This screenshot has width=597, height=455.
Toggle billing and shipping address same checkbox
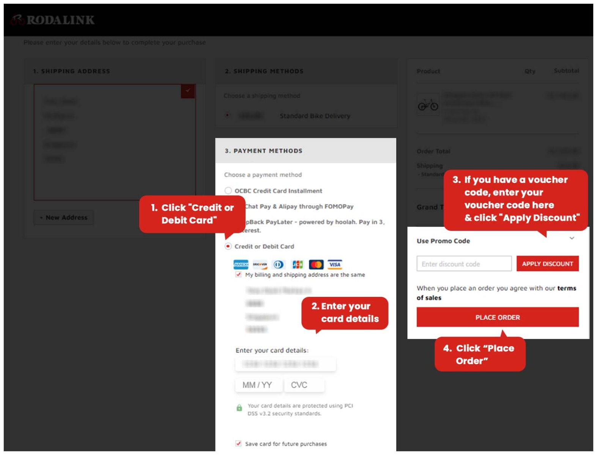tap(238, 275)
